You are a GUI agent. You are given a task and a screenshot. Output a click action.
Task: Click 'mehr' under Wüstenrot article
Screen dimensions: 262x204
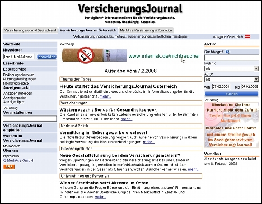tap(127, 119)
